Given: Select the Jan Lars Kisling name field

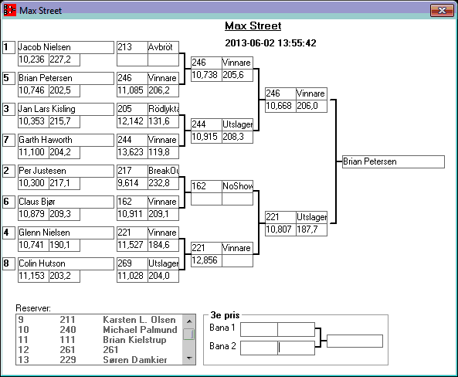Looking at the screenshot, I should tap(66, 109).
